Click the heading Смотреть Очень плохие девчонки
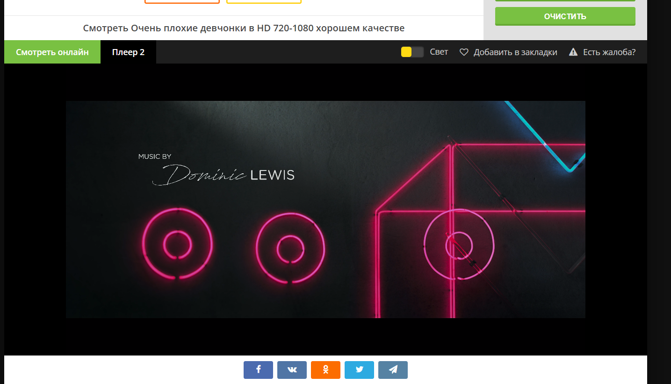Screen dimensions: 671x384 coord(244,28)
